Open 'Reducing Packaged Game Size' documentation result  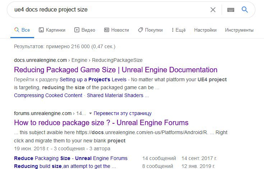coord(116,70)
